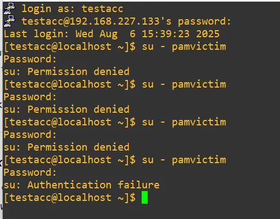Viewport: 280px width, 219px height.
Task: Click the first 'su: Permission denied' message
Action: (x=67, y=72)
